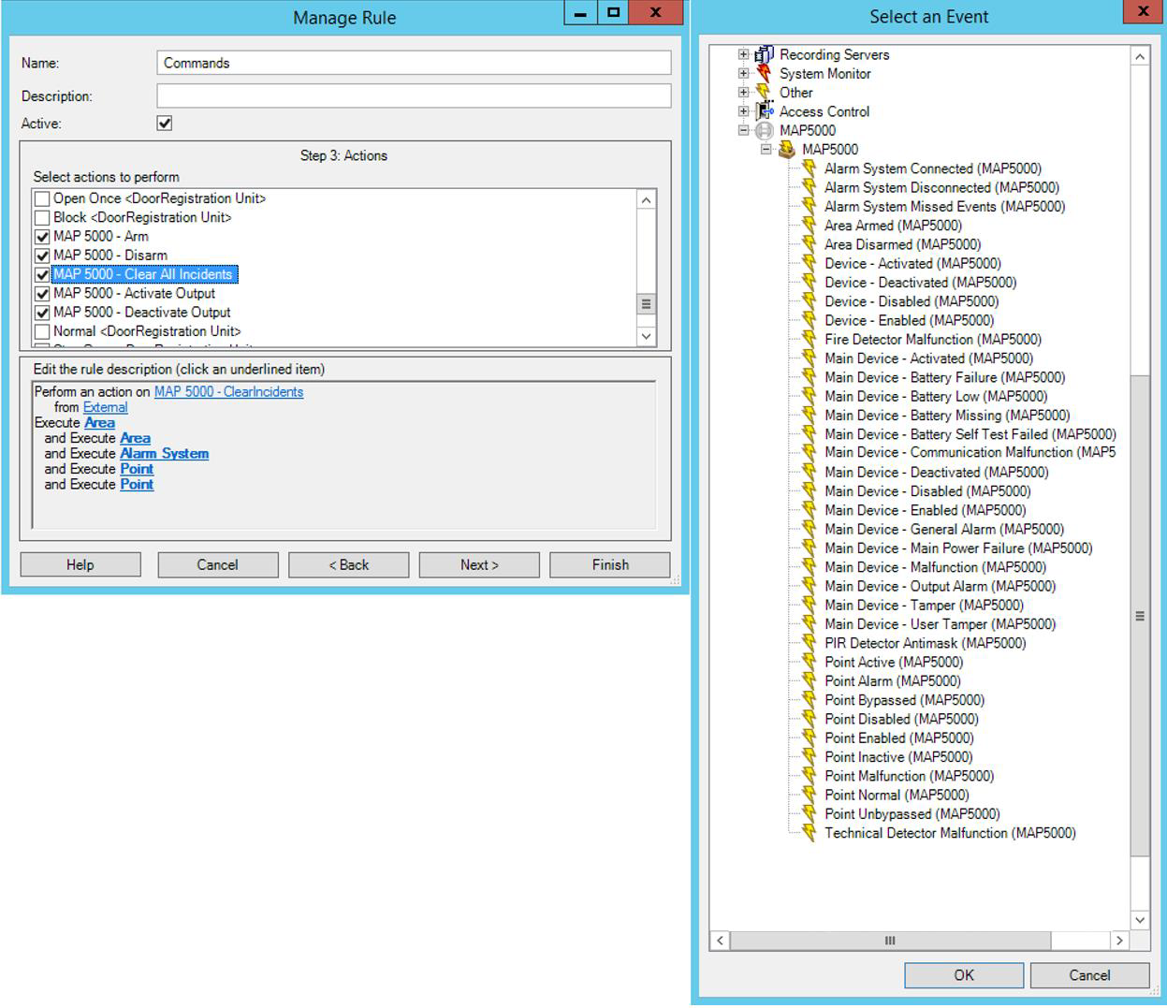Image resolution: width=1167 pixels, height=1008 pixels.
Task: Cancel the Select an Event dialog
Action: [x=1089, y=975]
